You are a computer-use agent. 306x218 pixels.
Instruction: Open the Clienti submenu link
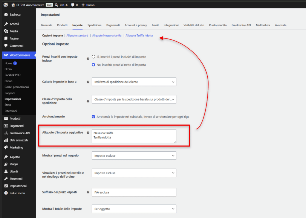point(8,81)
